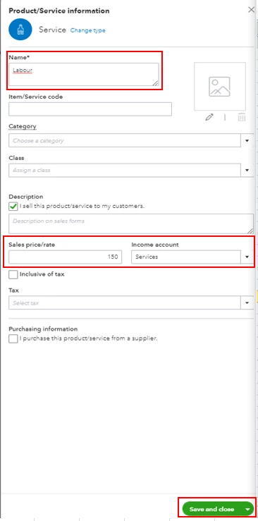The image size is (258, 521).
Task: Focus the Item/Service code input field
Action: [x=90, y=109]
